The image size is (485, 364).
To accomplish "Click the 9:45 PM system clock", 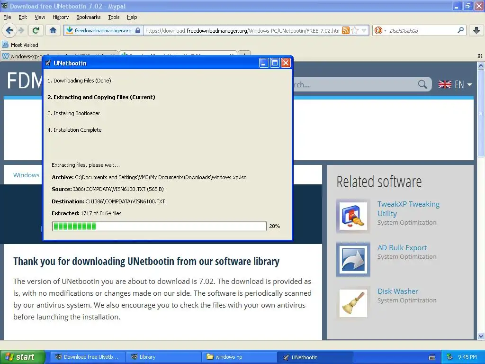I will click(467, 357).
